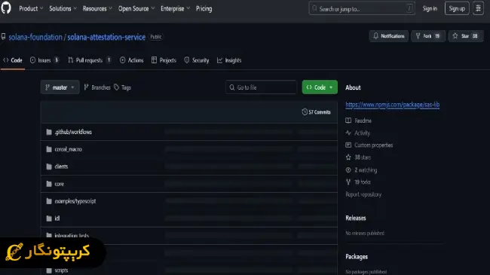The image size is (490, 275).
Task: Click the pulse icon beside Activity
Action: [348, 133]
